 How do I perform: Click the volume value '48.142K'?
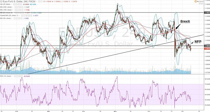click(x=33, y=4)
